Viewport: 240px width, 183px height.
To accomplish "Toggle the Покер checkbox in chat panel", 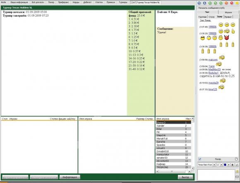I will (200, 159).
